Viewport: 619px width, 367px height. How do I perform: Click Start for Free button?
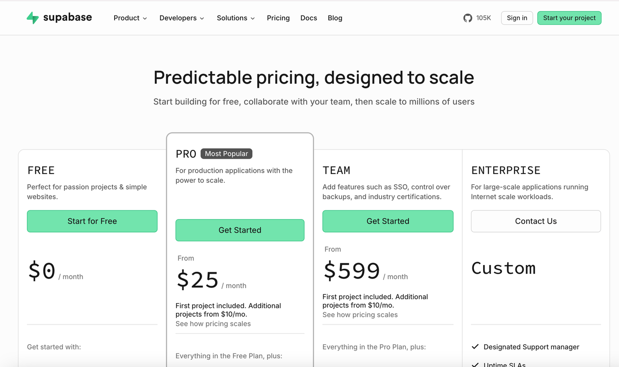click(x=92, y=221)
